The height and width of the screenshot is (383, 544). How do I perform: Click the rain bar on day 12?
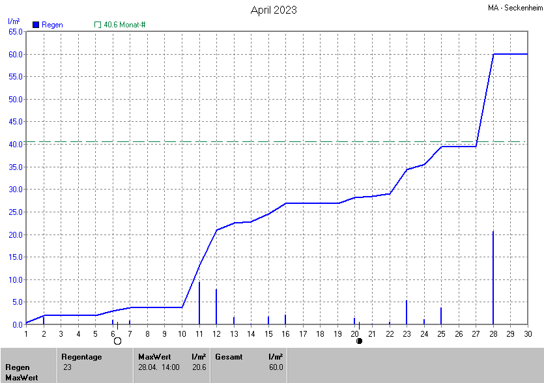[x=216, y=307]
